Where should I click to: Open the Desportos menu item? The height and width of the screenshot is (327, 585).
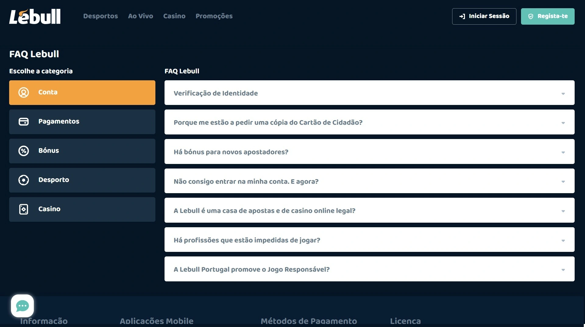[x=100, y=16]
